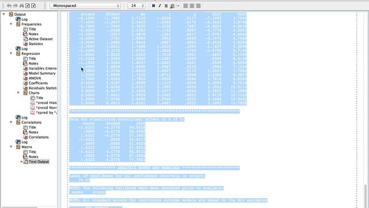Screen dimensions: 369x208
Task: Click the Notes icon under Regression
Action: point(25,64)
